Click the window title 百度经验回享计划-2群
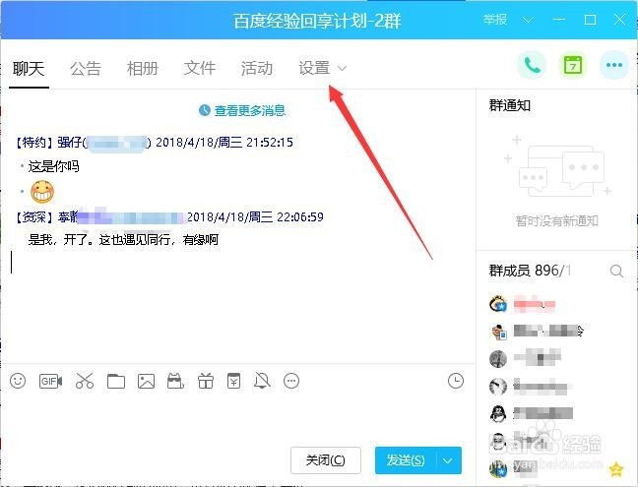Viewport: 638px width, 487px height. [x=317, y=21]
